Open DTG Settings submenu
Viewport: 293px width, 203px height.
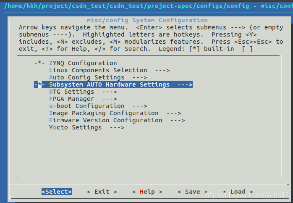click(x=83, y=92)
